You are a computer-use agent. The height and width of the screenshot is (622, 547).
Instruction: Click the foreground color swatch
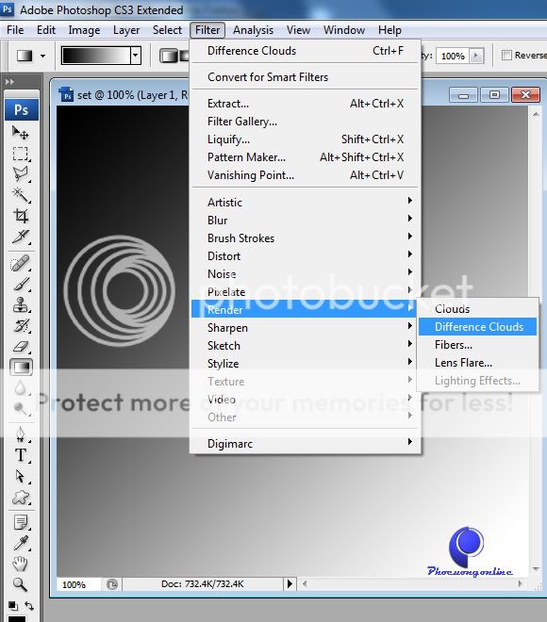click(17, 619)
